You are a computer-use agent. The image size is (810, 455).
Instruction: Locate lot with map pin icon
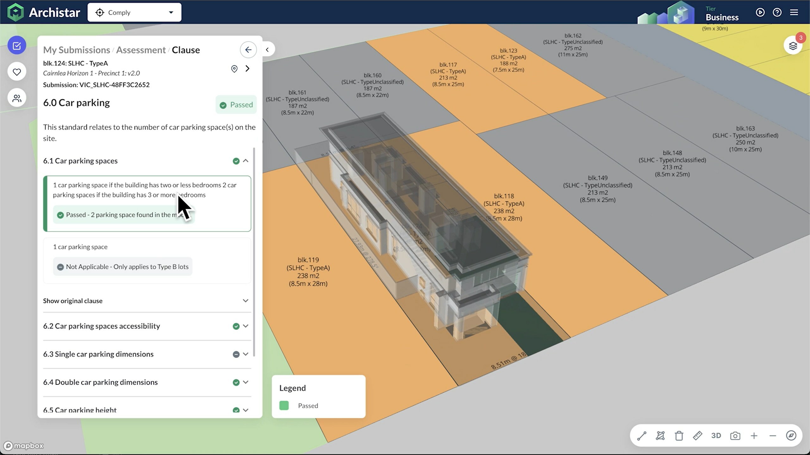[234, 69]
